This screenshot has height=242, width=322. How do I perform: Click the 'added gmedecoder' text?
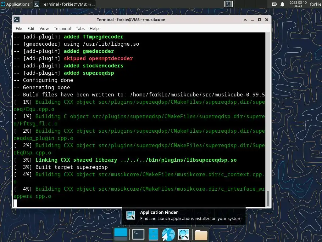coord(89,51)
